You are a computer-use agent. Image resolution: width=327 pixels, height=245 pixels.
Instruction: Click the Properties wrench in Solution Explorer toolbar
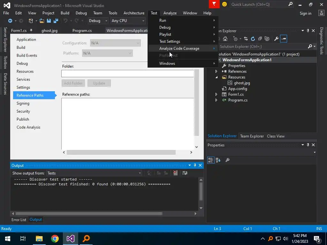click(276, 39)
